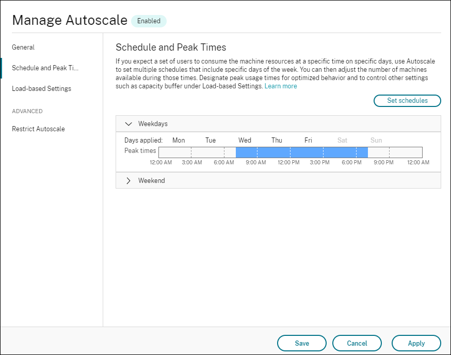
Task: Apply the current schedule settings
Action: pos(416,343)
